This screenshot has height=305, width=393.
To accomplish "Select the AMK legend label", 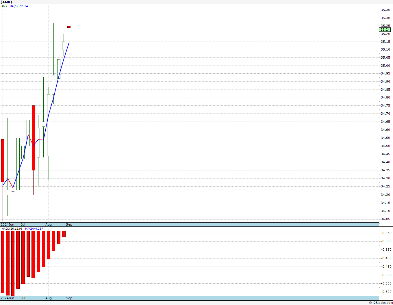I will tap(5, 6).
